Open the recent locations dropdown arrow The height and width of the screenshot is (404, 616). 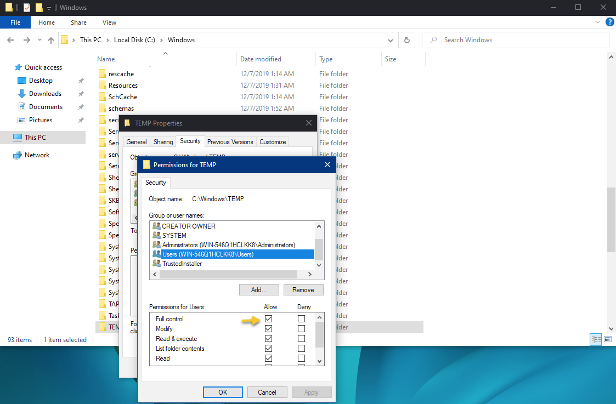[x=39, y=40]
